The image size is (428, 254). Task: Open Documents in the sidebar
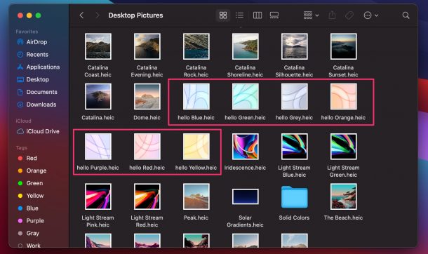point(37,92)
